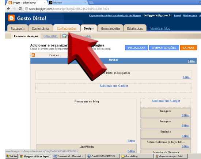Image resolution: width=201 pixels, height=159 pixels.
Task: Click Editar on Sobre Selinhos gadget
Action: coord(185,146)
